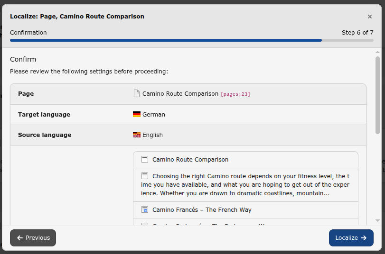
Task: Click the text content icon beside Choosing the right Camino
Action: [145, 176]
